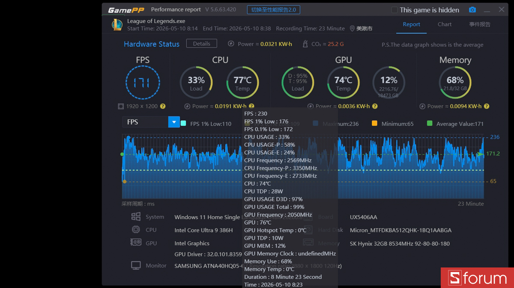This screenshot has height=288, width=514.
Task: Click the CPU 77℃ Temp gauge
Action: [242, 83]
